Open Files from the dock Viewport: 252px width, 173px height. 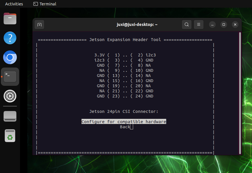click(10, 19)
